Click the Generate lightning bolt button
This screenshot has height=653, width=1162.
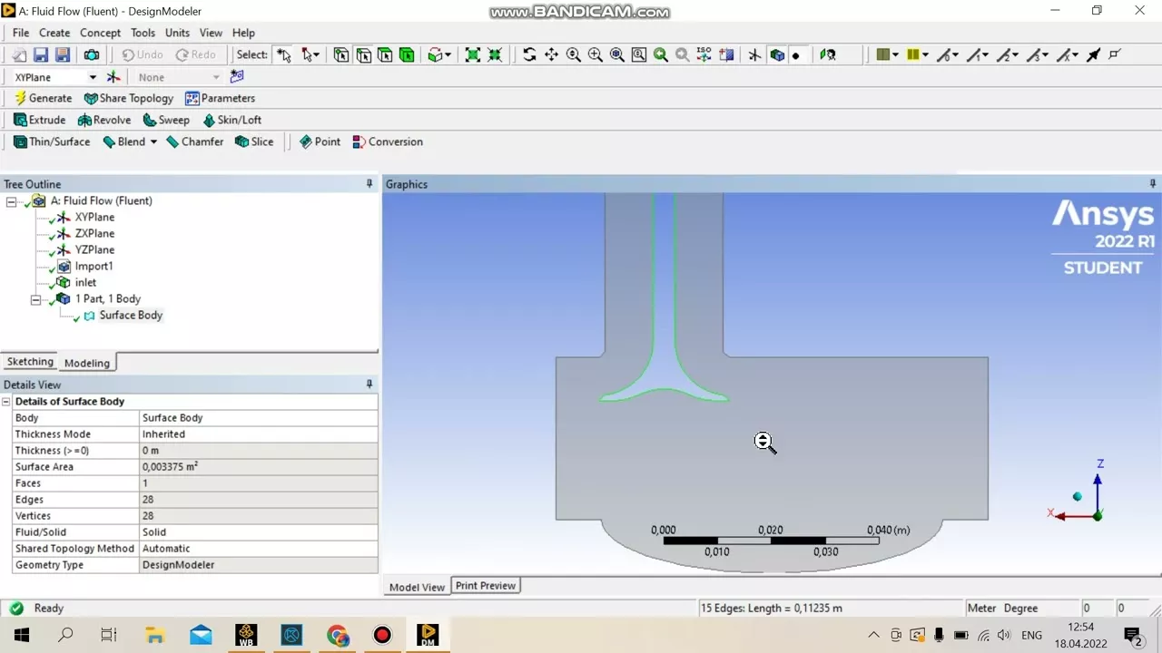[x=43, y=98]
